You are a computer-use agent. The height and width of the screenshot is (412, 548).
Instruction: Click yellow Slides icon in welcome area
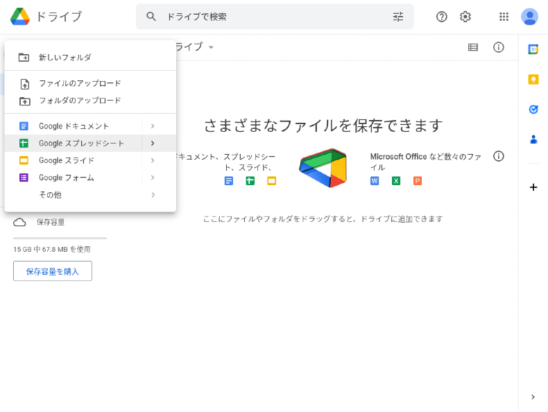(271, 180)
